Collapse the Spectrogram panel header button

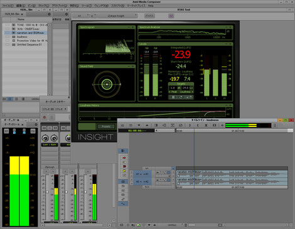(129, 27)
